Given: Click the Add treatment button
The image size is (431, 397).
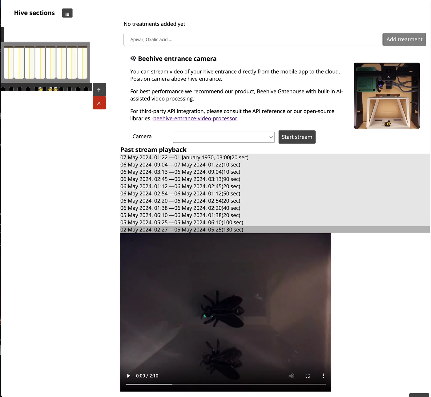Looking at the screenshot, I should tap(405, 39).
